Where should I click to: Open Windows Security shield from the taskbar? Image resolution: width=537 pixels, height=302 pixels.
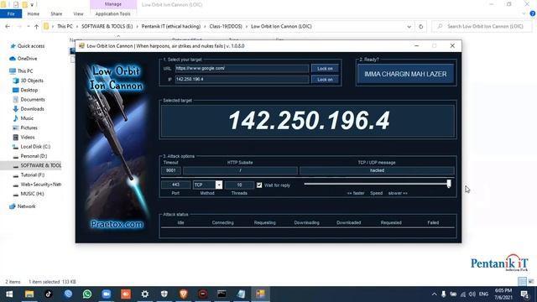tap(164, 294)
